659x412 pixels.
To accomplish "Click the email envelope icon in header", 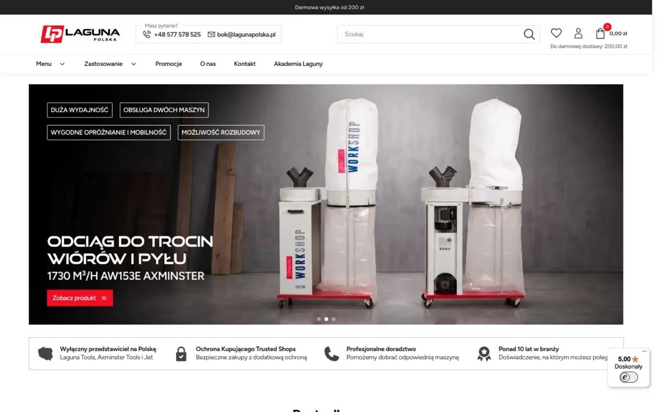I will pyautogui.click(x=211, y=34).
